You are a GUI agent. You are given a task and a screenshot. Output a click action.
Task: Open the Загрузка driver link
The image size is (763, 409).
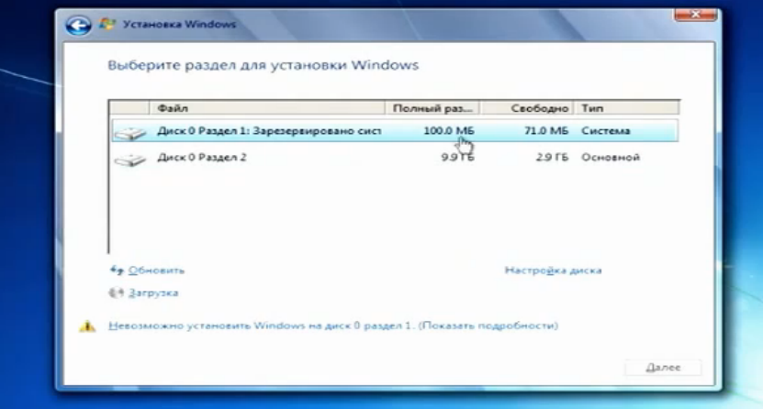pos(153,293)
